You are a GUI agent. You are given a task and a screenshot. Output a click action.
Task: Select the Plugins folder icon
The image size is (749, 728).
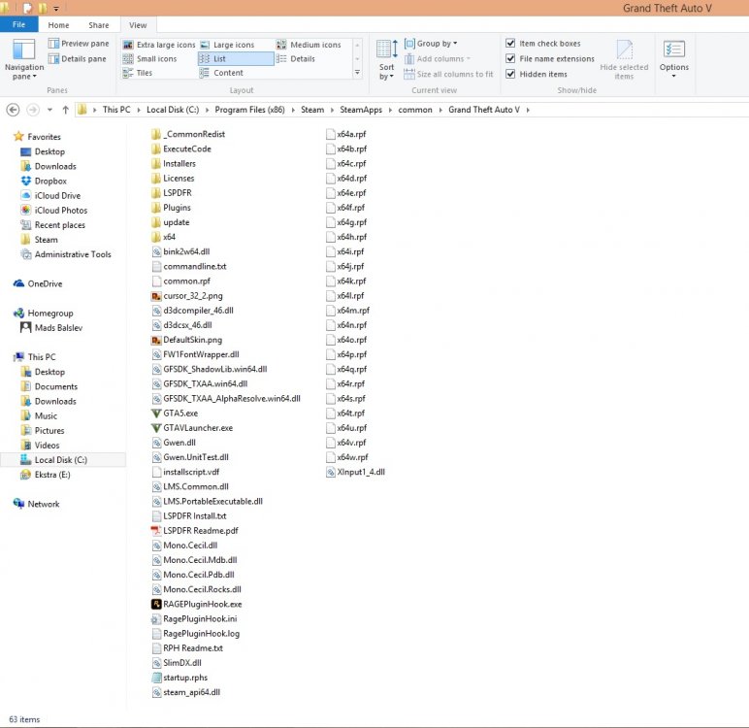156,208
